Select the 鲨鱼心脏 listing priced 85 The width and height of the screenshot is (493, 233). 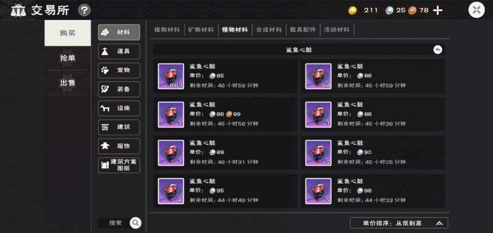pyautogui.click(x=225, y=76)
